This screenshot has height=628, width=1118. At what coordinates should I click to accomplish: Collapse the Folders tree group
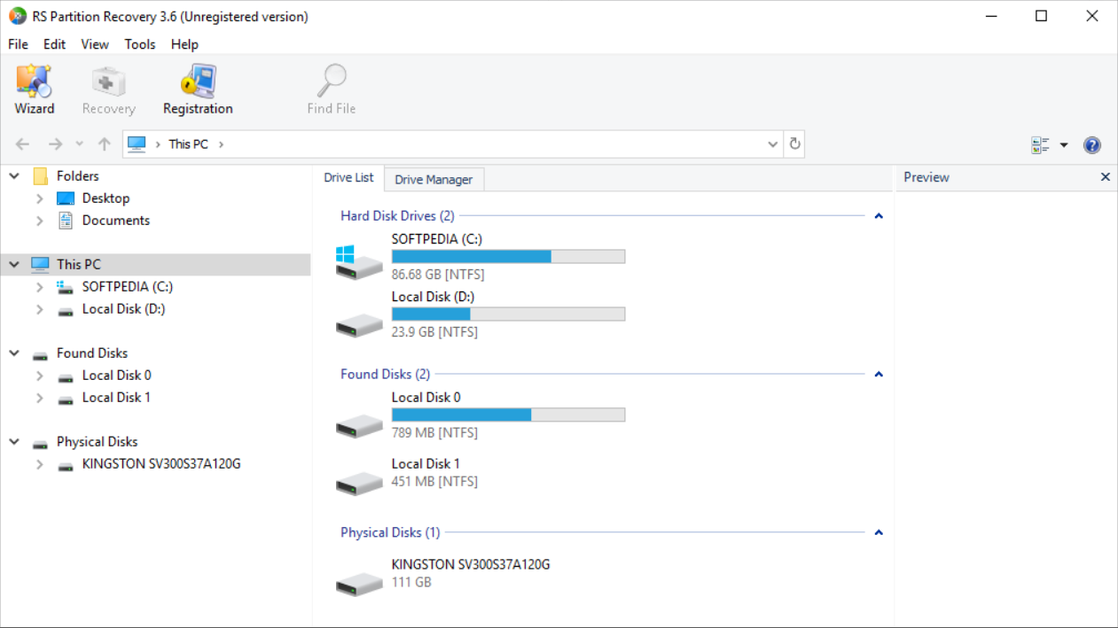[14, 176]
